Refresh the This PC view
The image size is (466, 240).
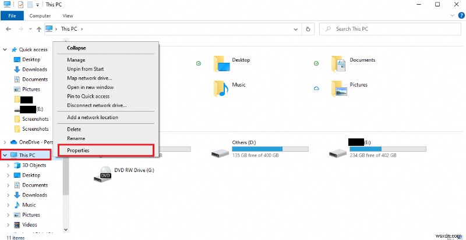coord(308,29)
